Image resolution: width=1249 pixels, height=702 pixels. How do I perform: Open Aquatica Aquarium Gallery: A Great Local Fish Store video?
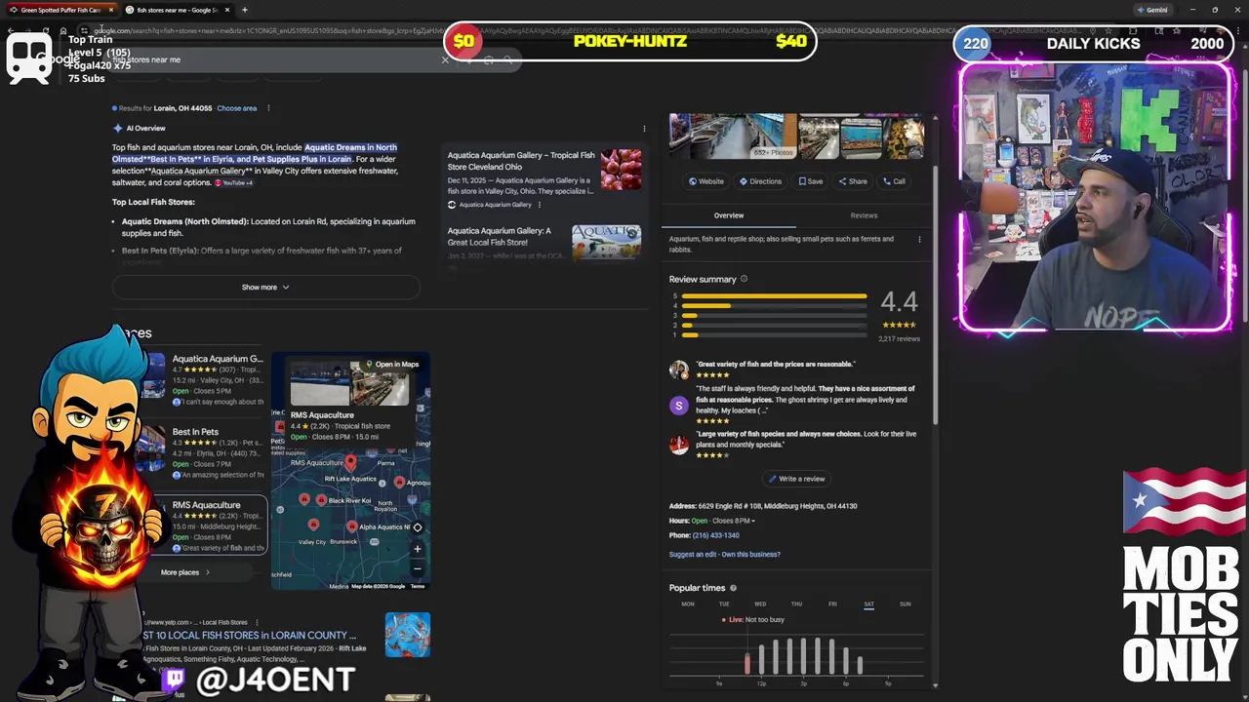(500, 237)
